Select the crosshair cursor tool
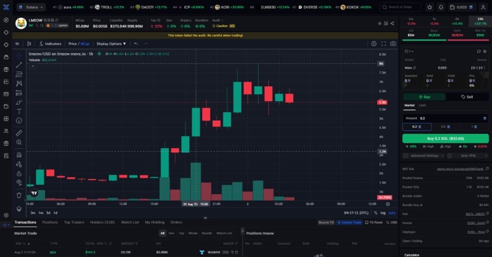 point(19,56)
